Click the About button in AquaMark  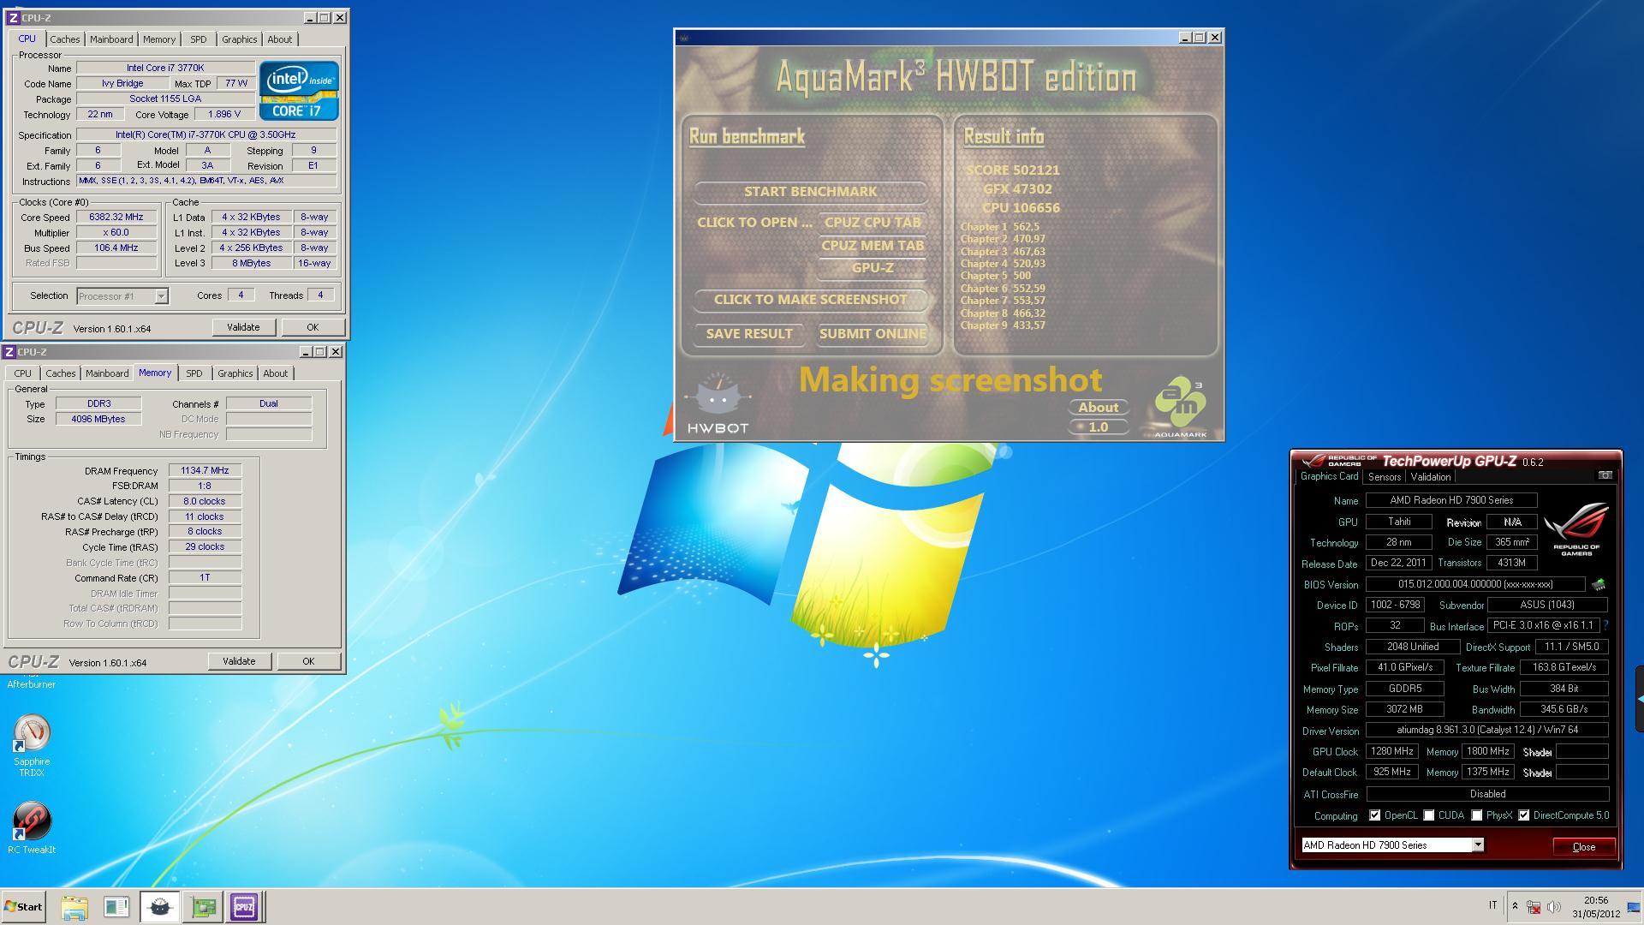click(x=1098, y=408)
